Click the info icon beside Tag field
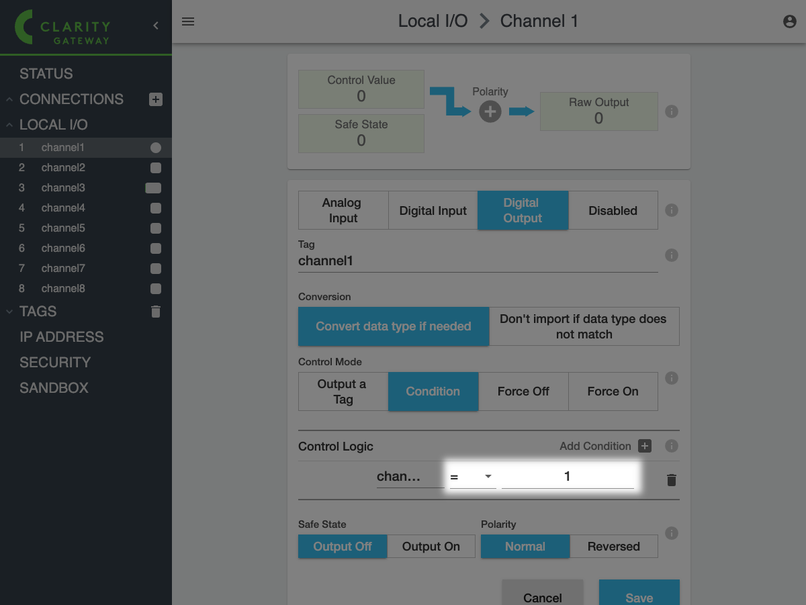 point(671,255)
